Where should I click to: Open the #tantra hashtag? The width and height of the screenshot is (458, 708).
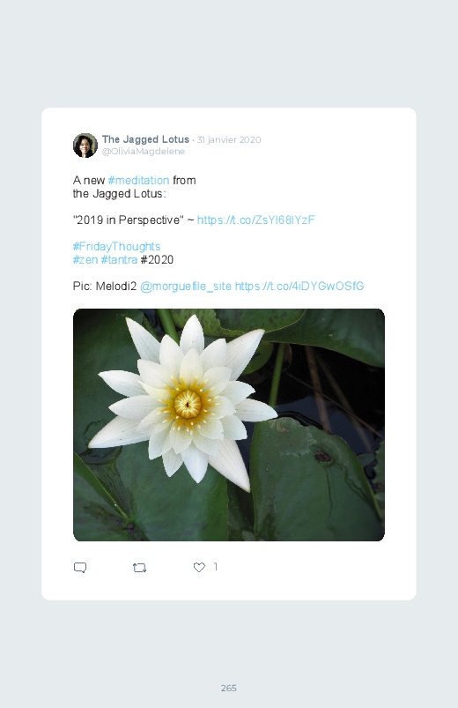(119, 259)
